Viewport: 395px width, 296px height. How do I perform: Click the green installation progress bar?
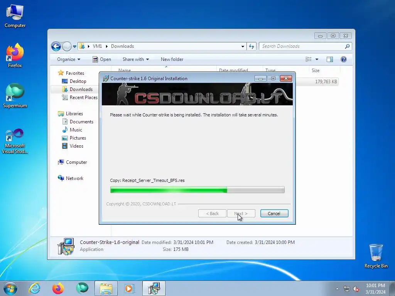[197, 190]
